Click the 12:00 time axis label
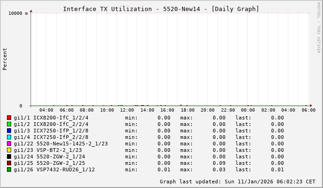The height and width of the screenshot is (188, 323). pos(127,110)
